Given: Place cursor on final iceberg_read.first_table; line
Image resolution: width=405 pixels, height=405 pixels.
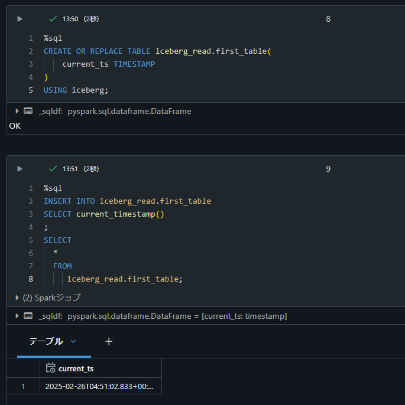Looking at the screenshot, I should (125, 279).
